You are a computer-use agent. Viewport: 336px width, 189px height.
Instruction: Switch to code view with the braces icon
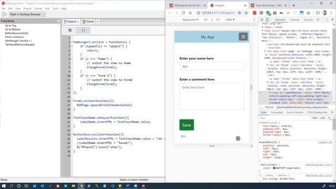point(83,30)
